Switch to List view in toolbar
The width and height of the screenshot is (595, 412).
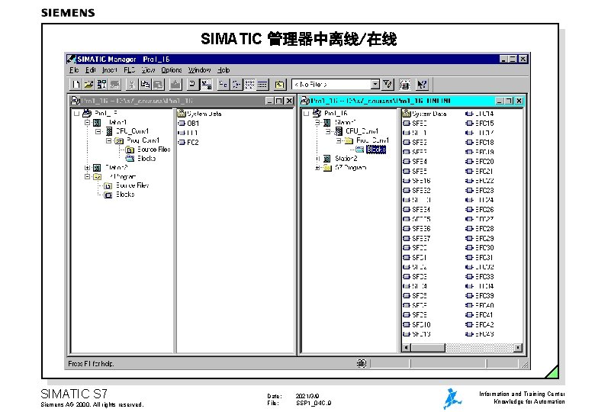tap(249, 84)
